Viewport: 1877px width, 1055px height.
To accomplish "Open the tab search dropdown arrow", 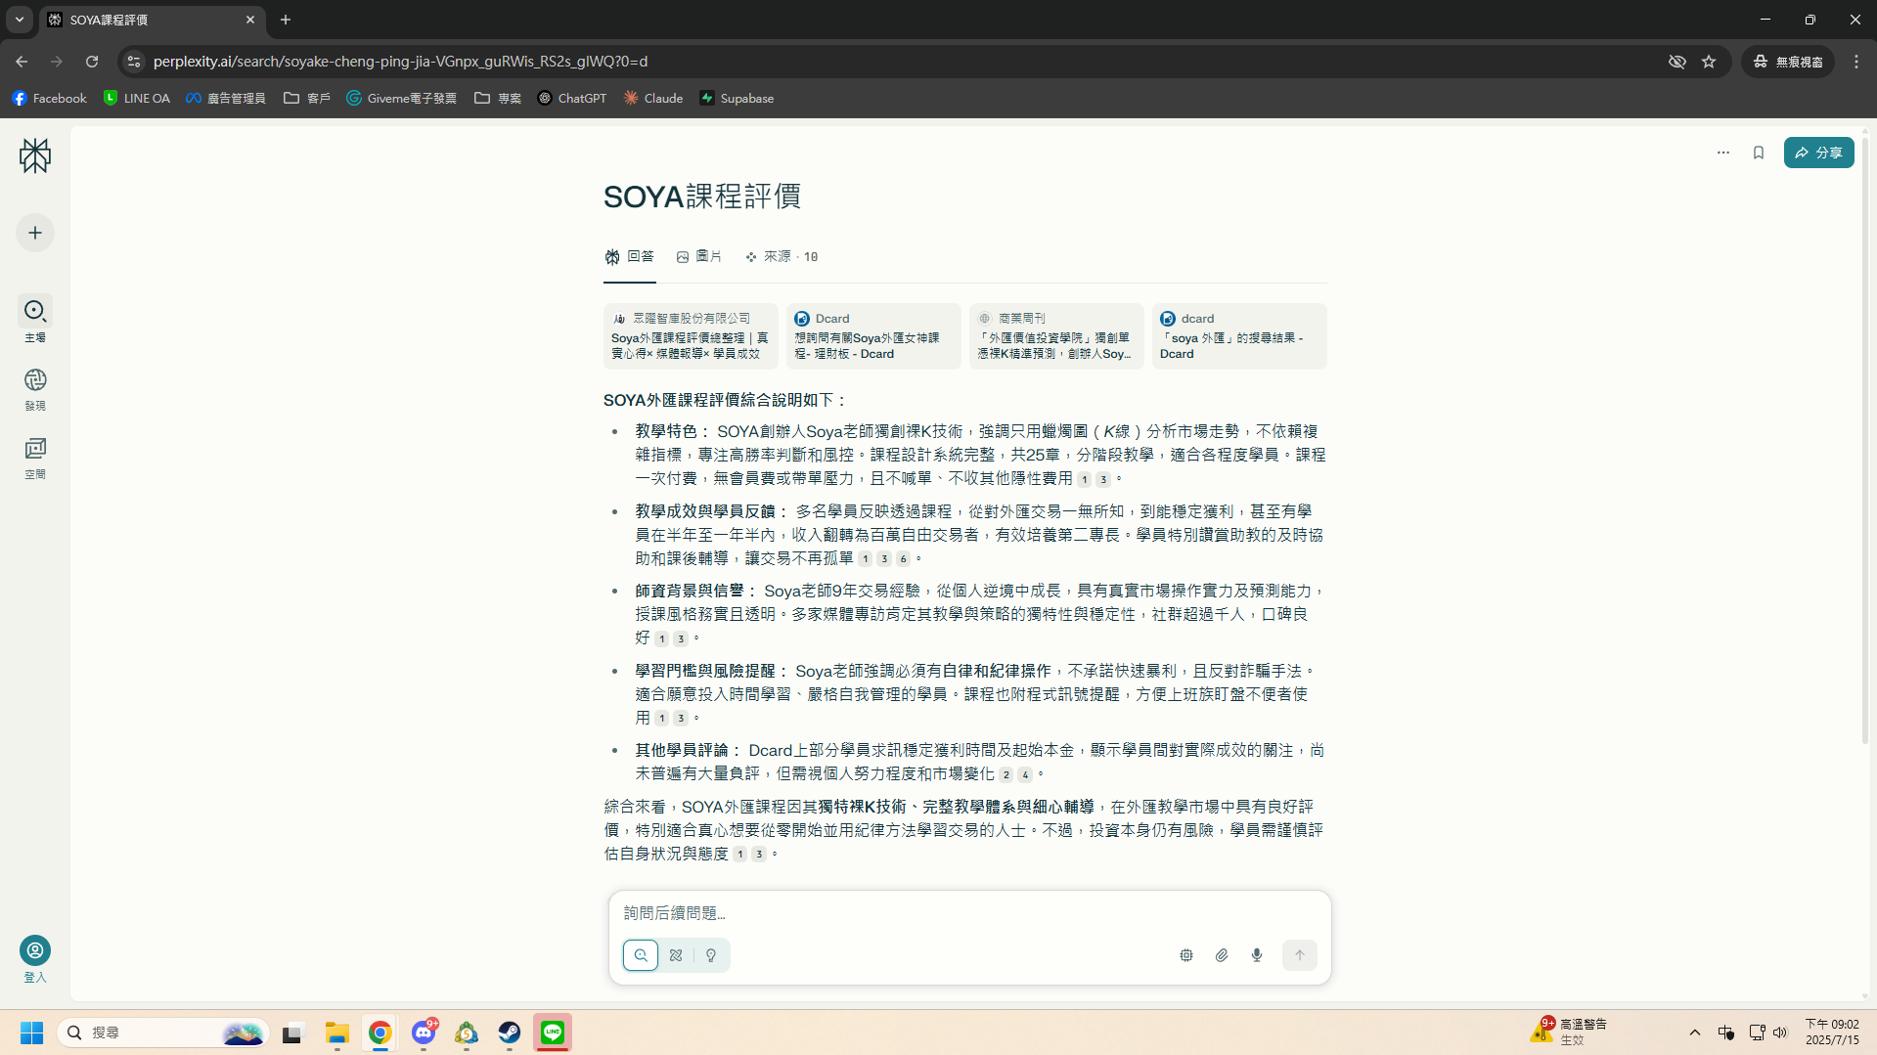I will point(20,20).
